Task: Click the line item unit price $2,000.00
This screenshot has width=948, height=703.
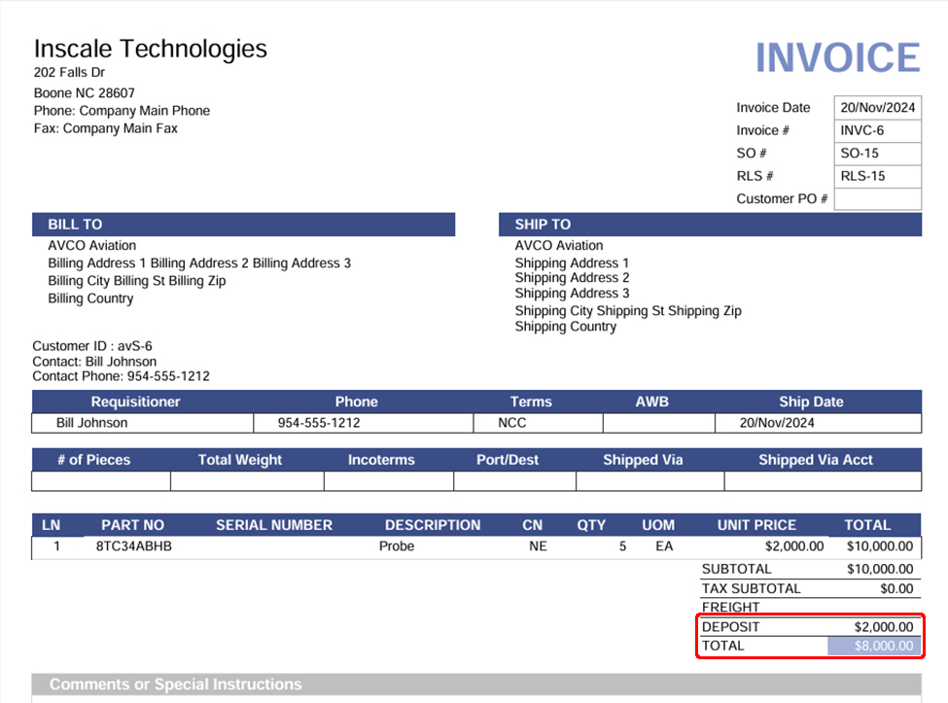Action: tap(794, 546)
